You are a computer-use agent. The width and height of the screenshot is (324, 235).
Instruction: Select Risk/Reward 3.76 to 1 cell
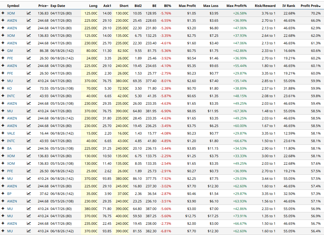268,13
